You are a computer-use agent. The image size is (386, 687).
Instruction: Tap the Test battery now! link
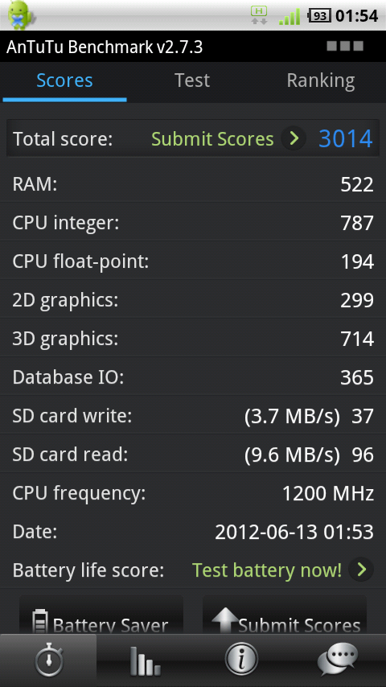click(x=267, y=570)
